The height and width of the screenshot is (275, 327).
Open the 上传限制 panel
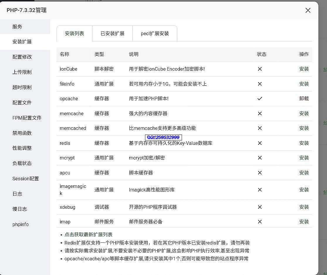(x=22, y=72)
